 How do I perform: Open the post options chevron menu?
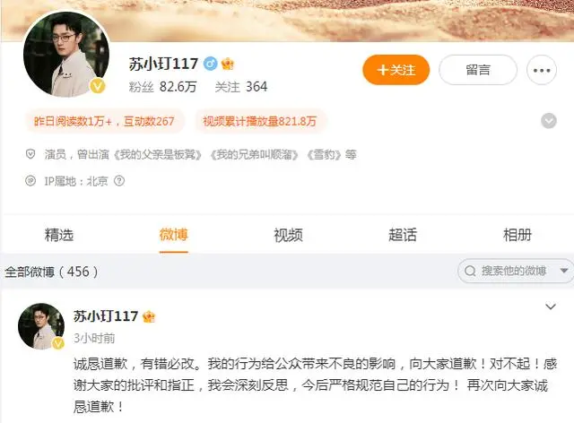coord(551,306)
